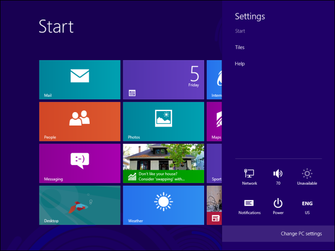Select Tiles in Settings panel
This screenshot has height=251, width=335.
(240, 47)
